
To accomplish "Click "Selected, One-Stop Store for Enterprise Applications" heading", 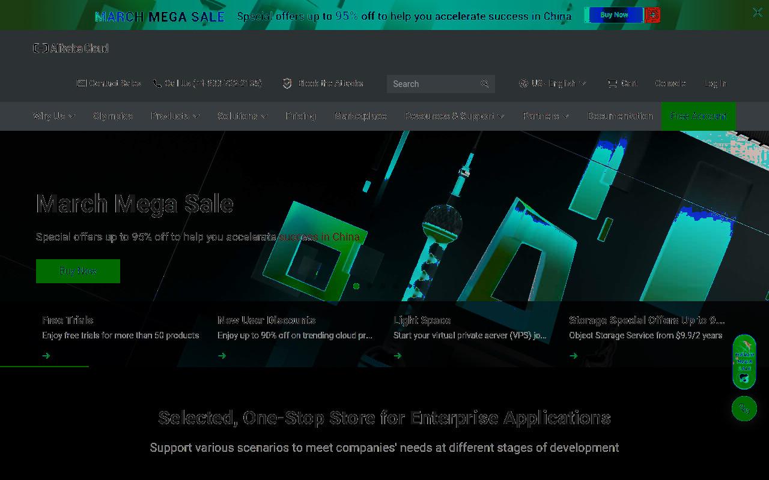I will click(384, 418).
